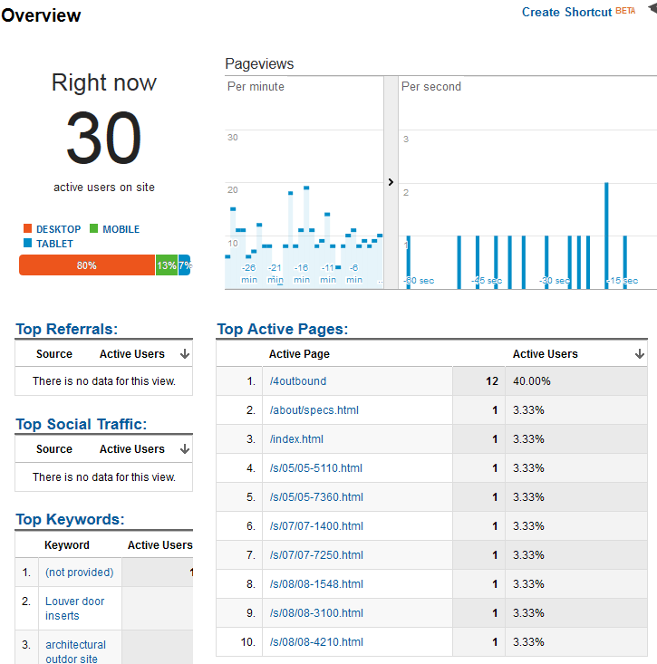Screen dimensions: 657x664
Task: Open the /s/08/08-3100.html page link
Action: tap(316, 613)
